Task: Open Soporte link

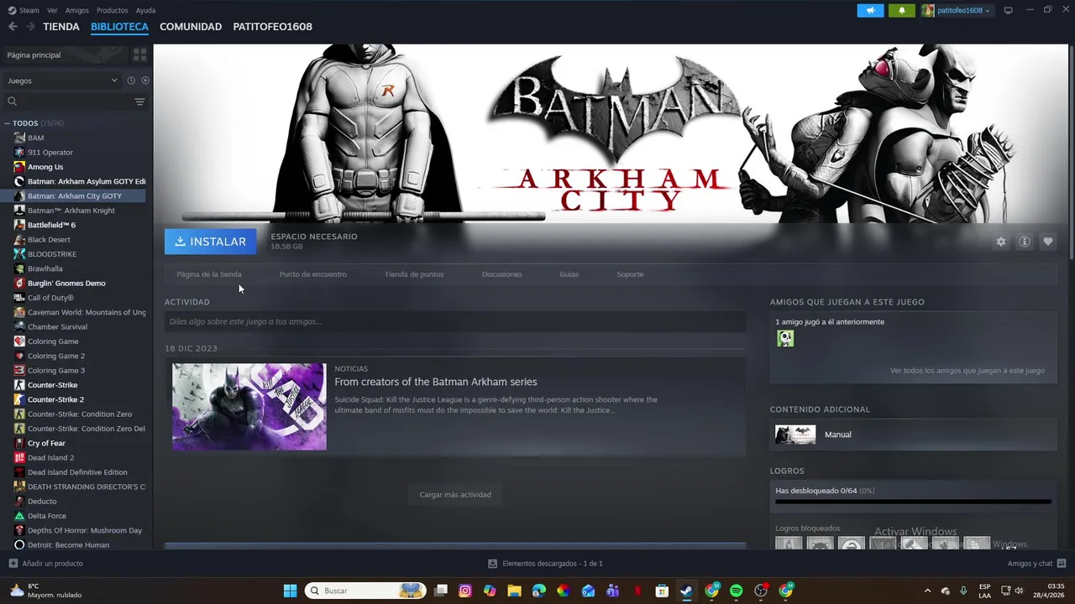Action: click(630, 274)
